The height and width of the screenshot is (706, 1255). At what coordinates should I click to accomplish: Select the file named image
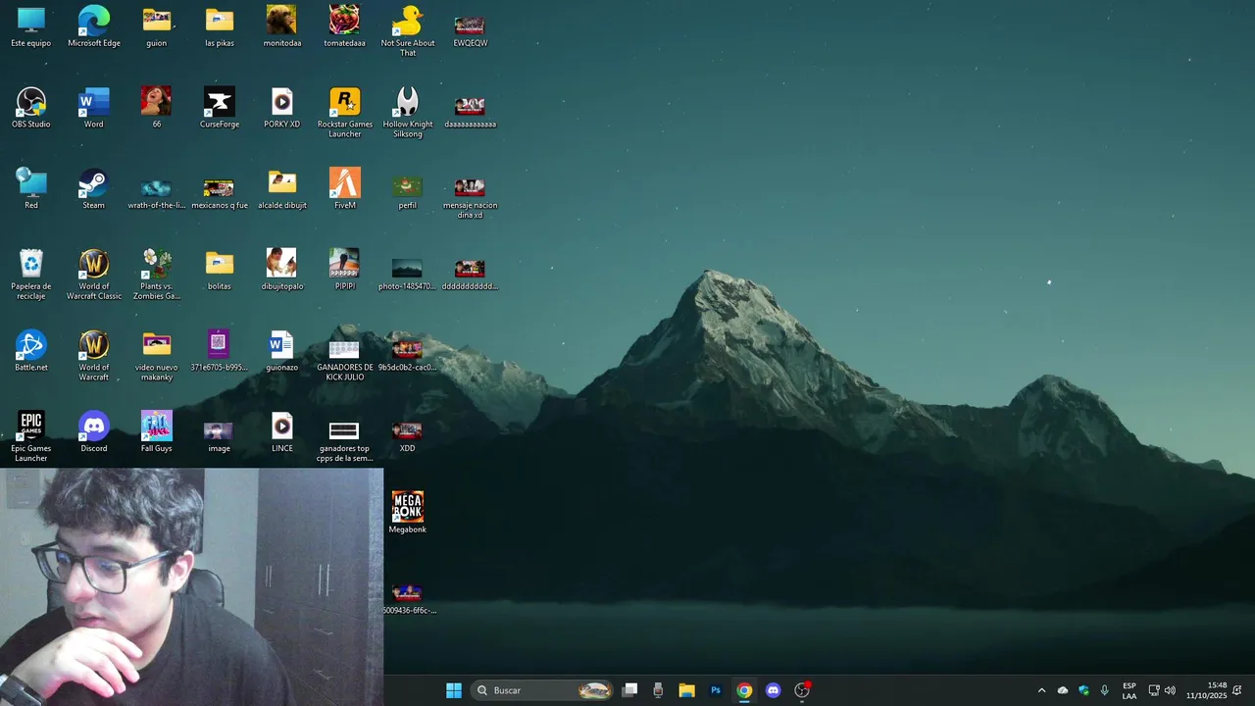(x=220, y=436)
